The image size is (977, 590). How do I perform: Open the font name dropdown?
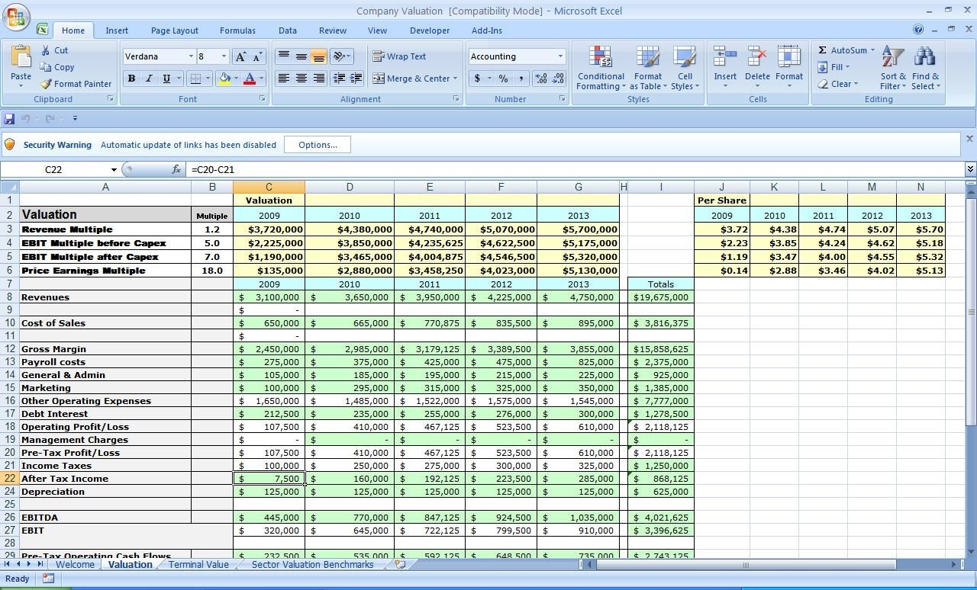pyautogui.click(x=191, y=56)
